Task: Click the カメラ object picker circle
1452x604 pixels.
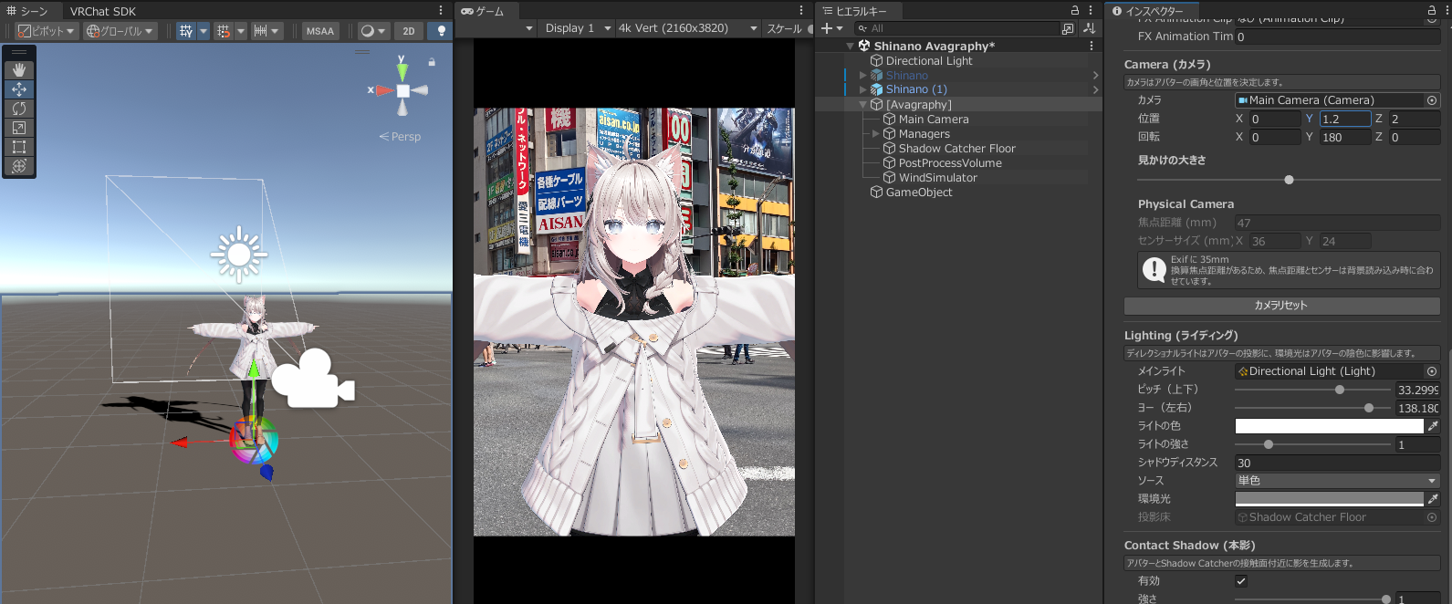Action: click(1432, 100)
